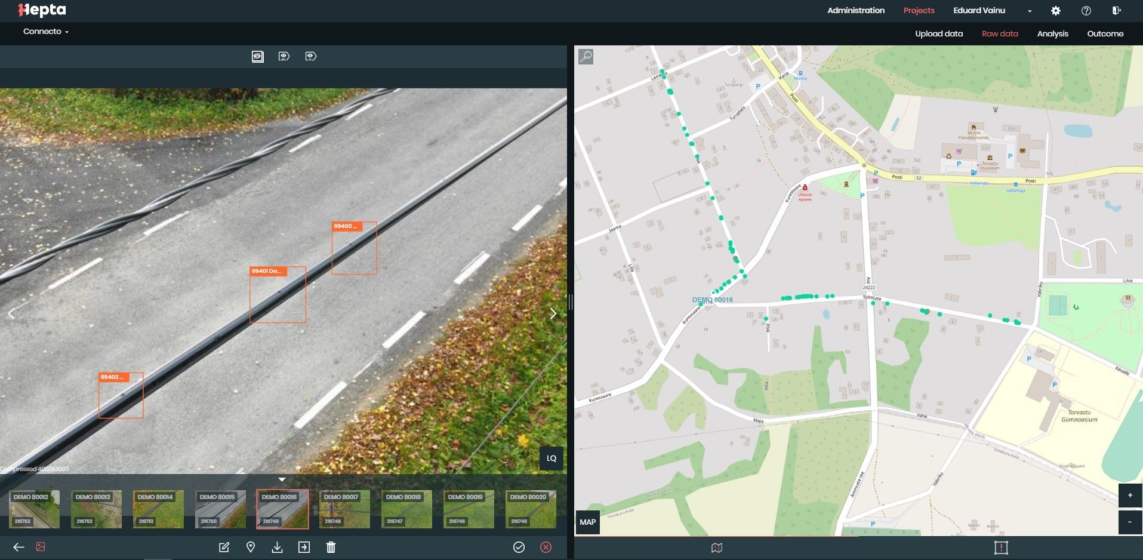Click the exclamation alert icon below the map

click(x=1001, y=548)
